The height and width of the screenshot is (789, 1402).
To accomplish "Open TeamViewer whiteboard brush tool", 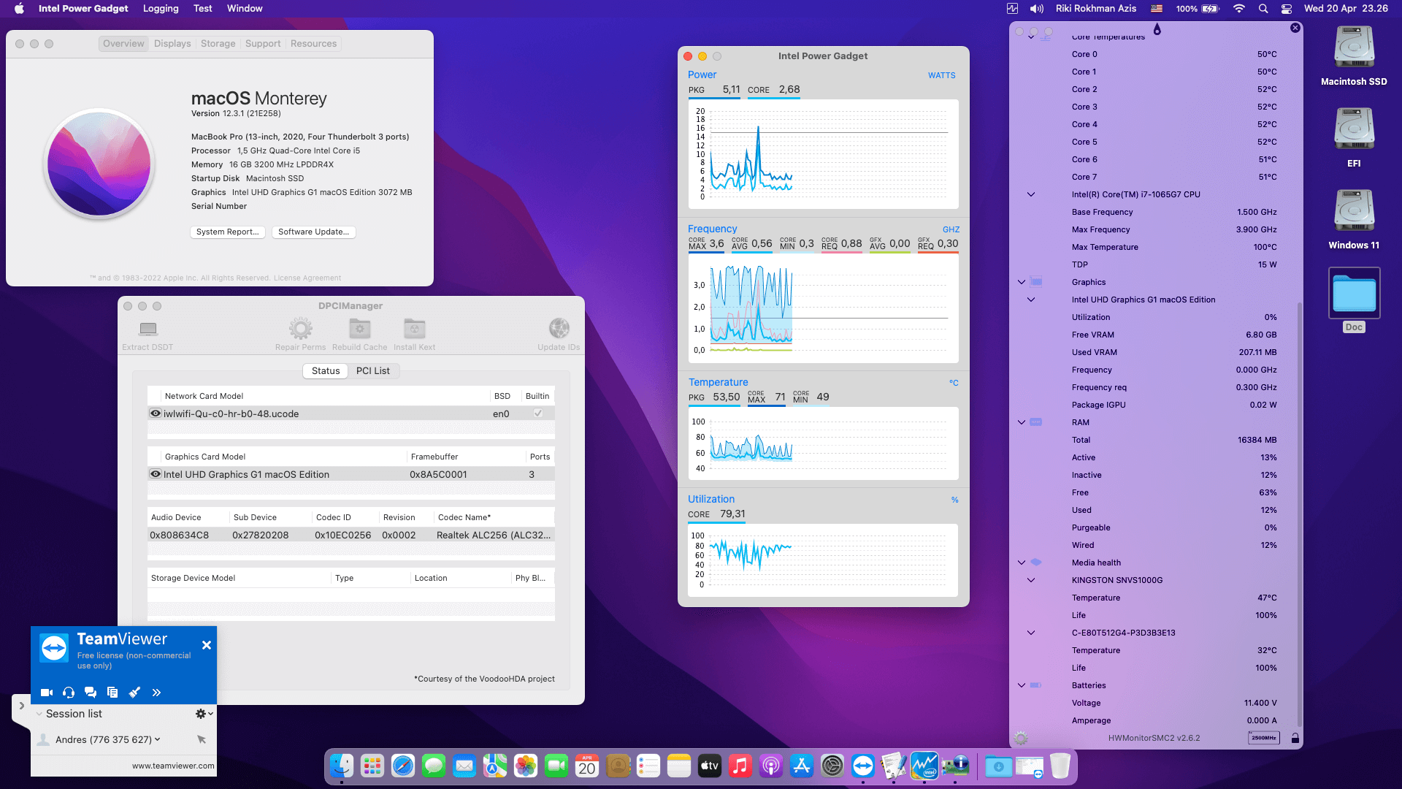I will 134,693.
